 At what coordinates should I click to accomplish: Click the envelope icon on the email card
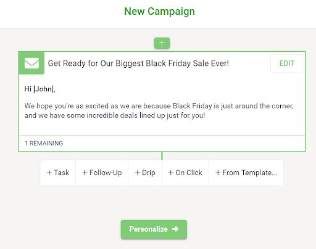(31, 63)
